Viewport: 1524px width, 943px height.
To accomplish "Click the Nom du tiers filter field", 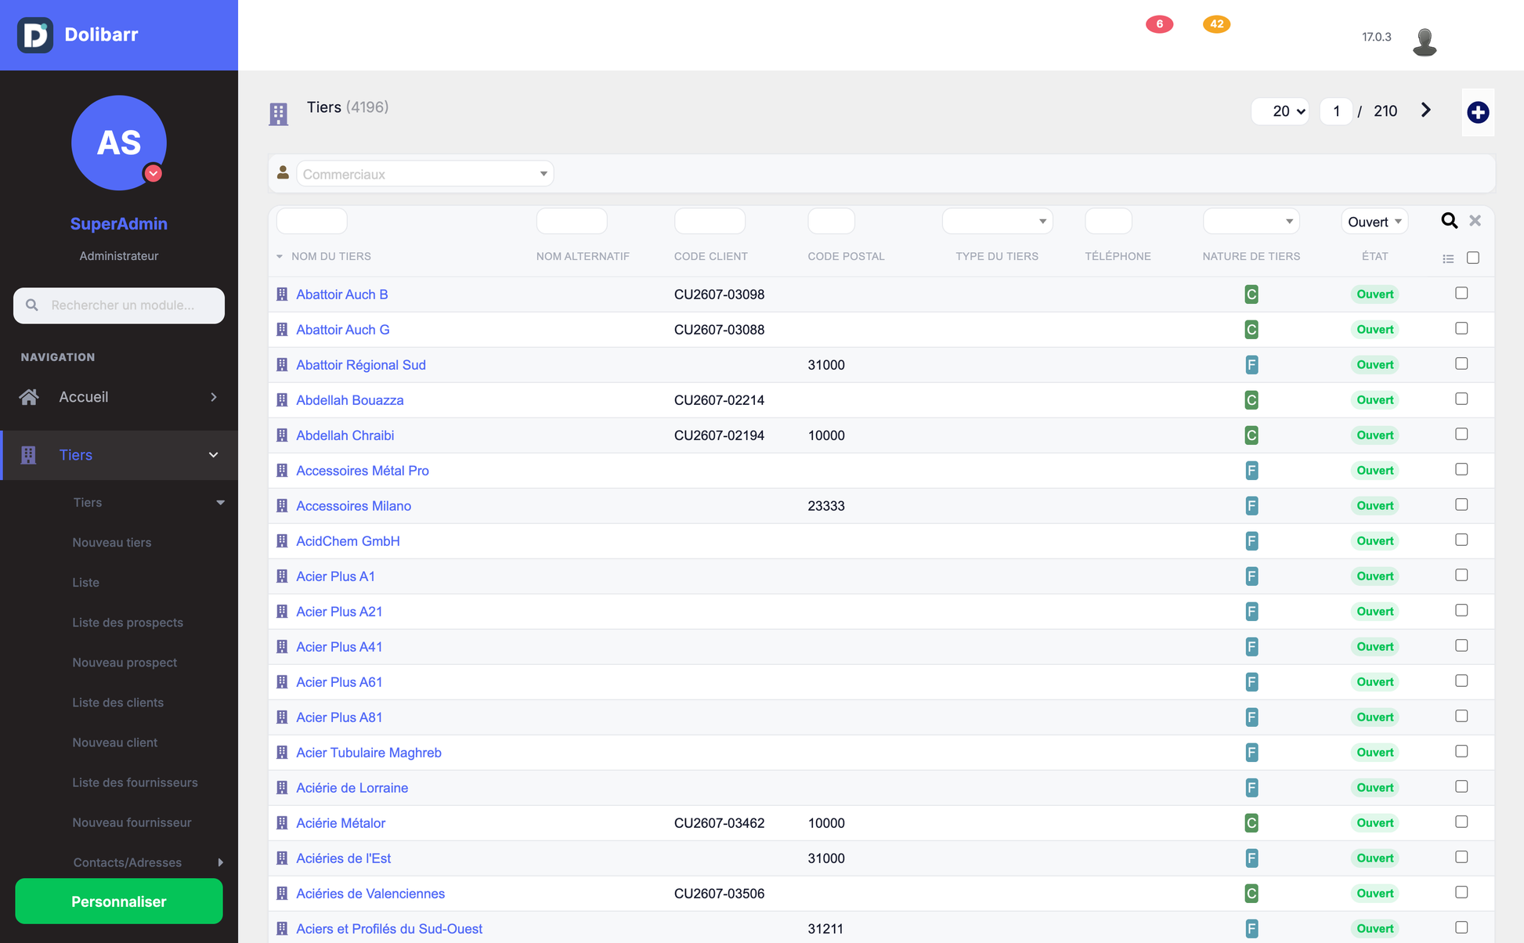I will 312,221.
